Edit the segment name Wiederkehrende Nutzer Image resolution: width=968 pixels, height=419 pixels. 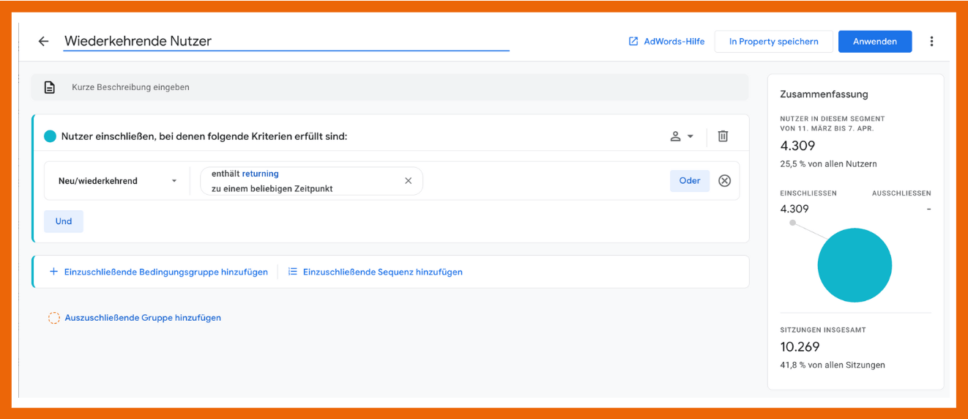click(x=286, y=42)
